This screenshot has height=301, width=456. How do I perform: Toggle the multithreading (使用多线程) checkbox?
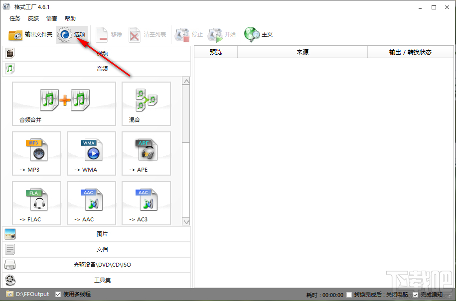pyautogui.click(x=58, y=295)
